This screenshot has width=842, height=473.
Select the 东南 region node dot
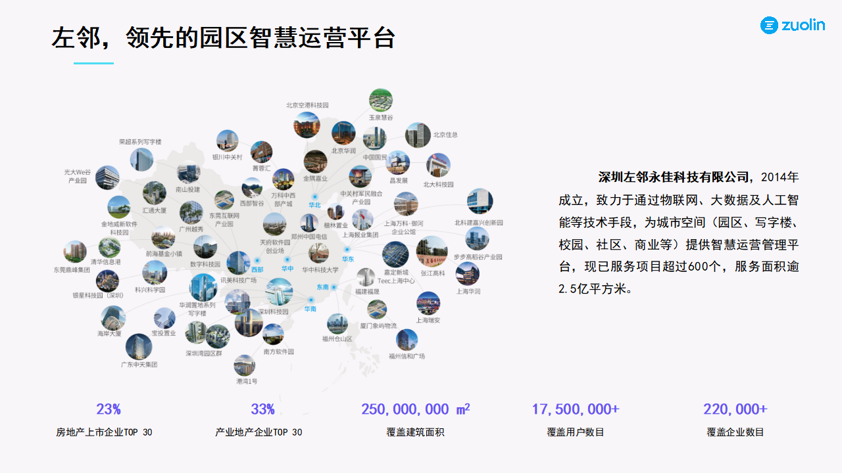coord(334,287)
